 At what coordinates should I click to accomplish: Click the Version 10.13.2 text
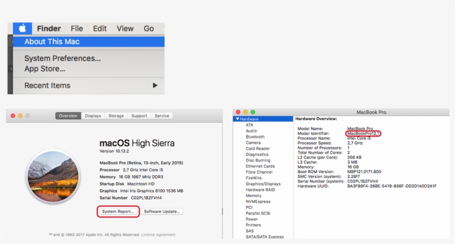point(114,151)
